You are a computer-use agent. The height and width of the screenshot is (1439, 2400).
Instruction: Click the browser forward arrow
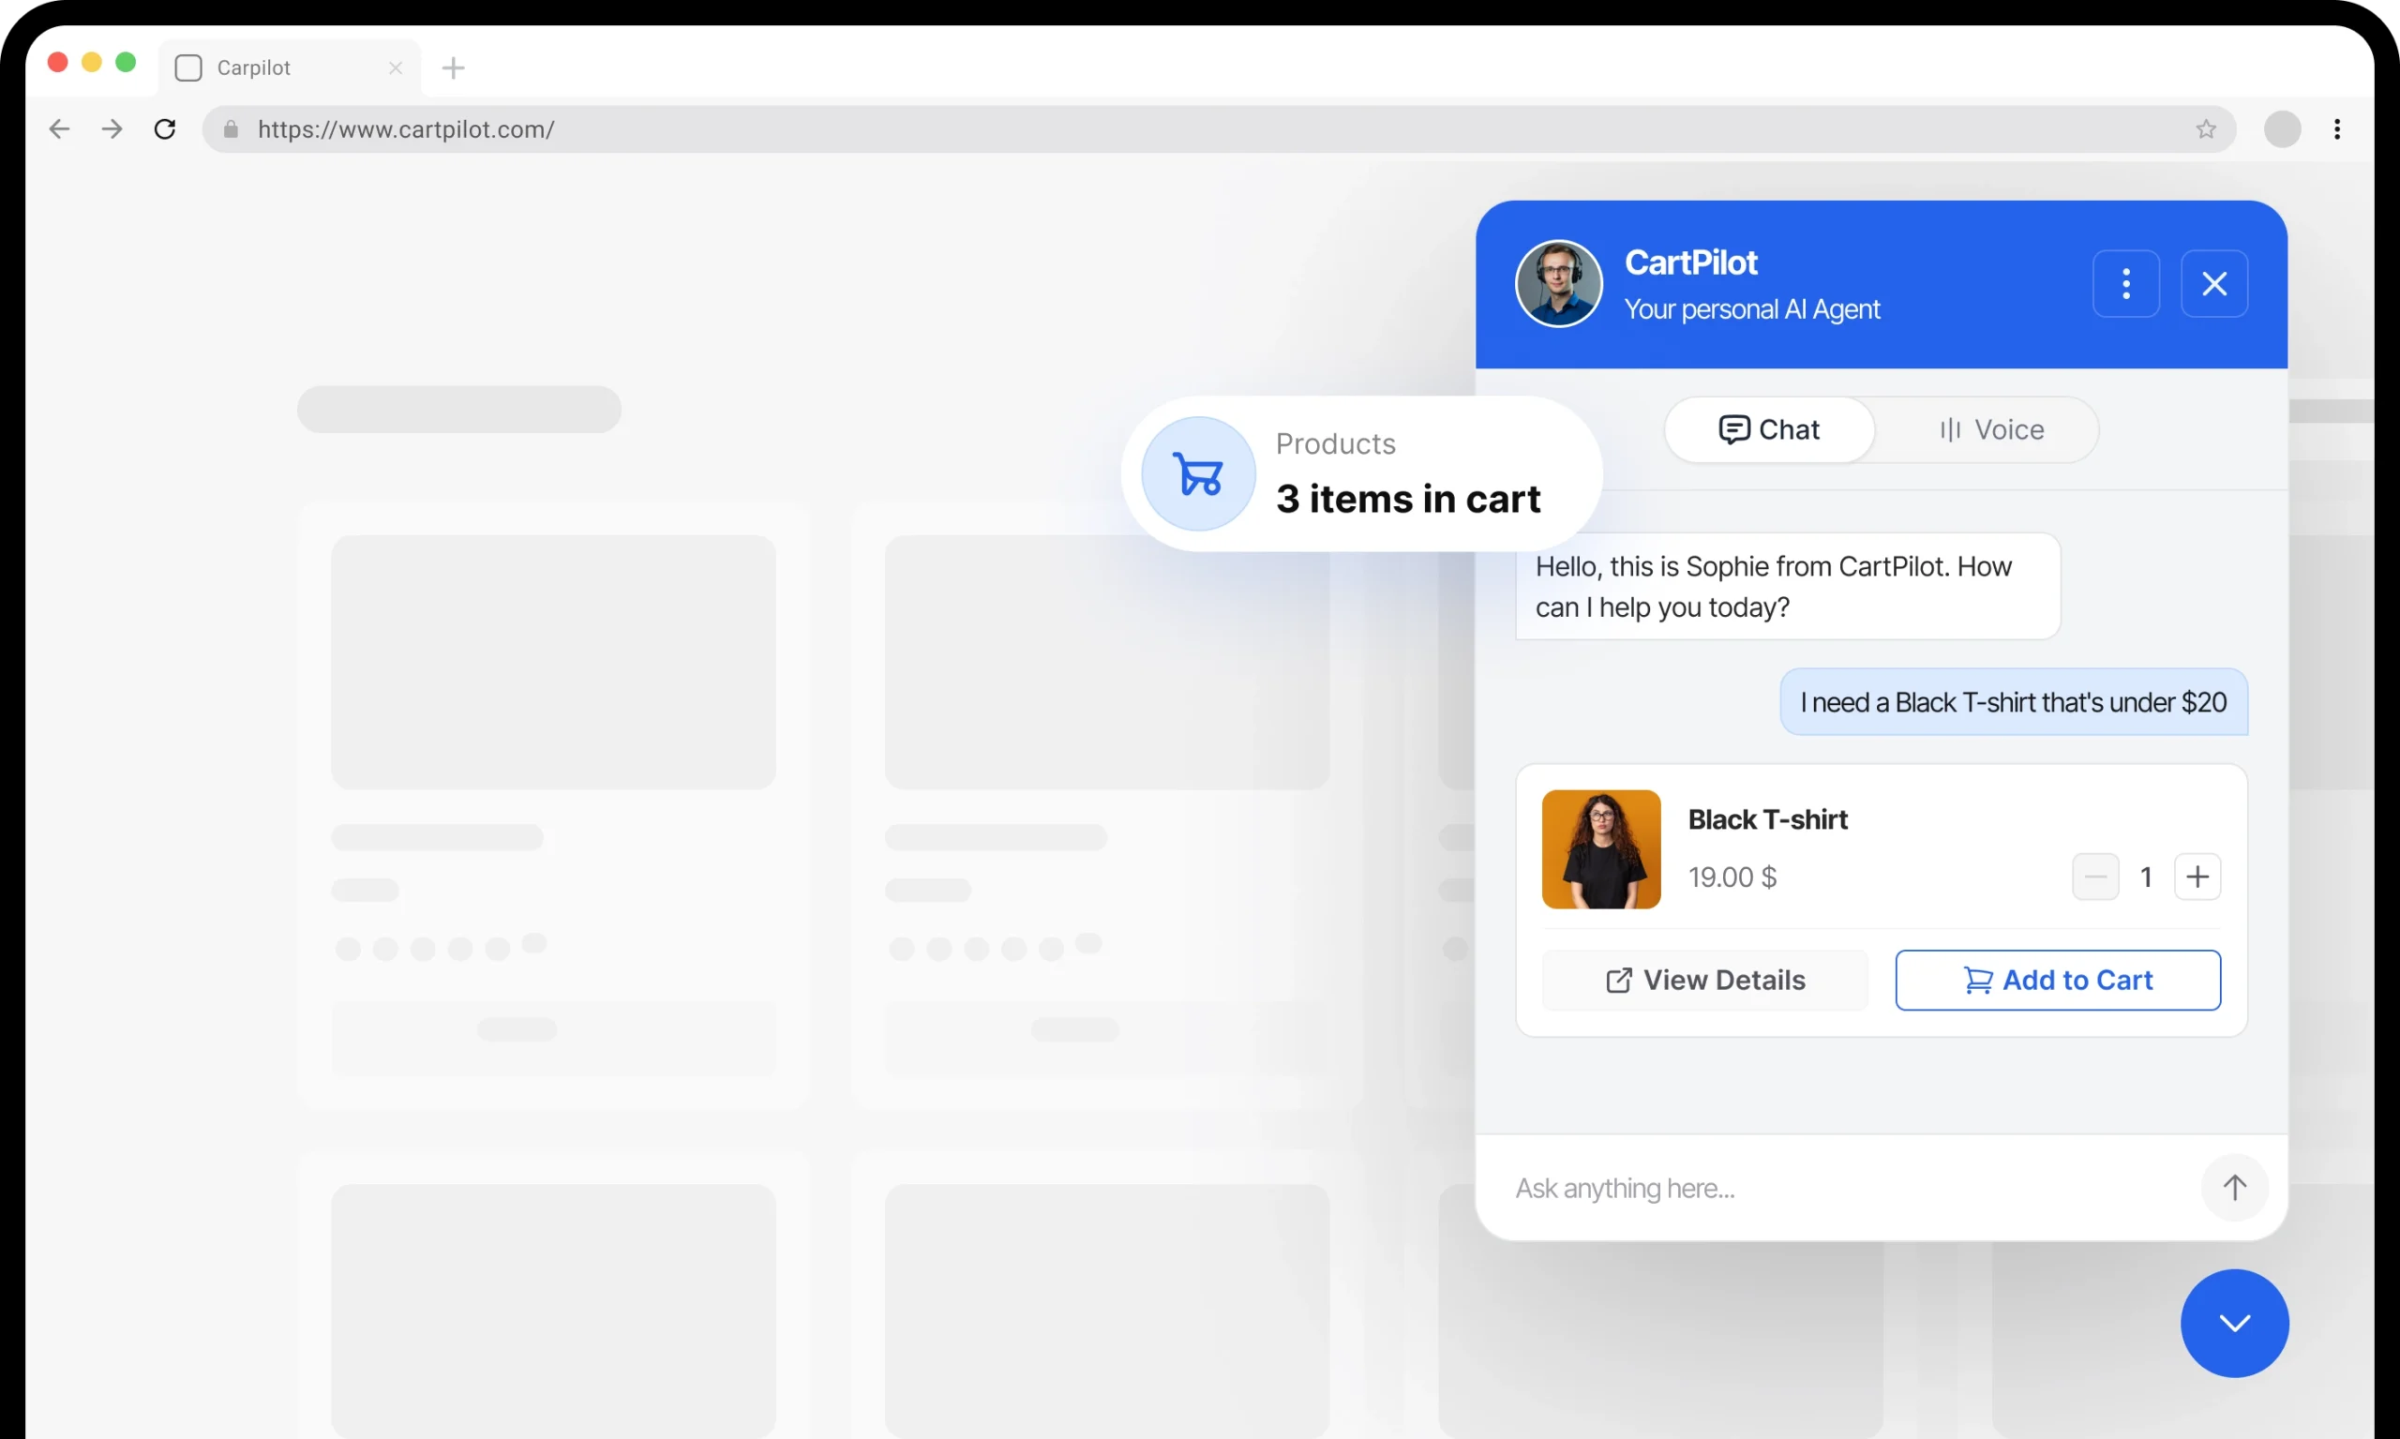point(112,129)
